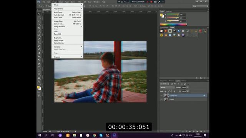The height and width of the screenshot is (138, 246).
Task: Open the Variables submenu
Action: (x=68, y=47)
